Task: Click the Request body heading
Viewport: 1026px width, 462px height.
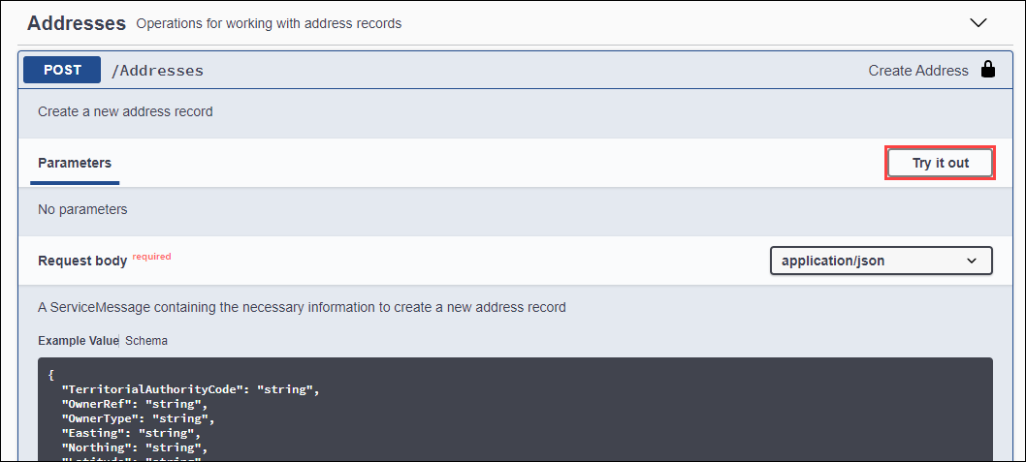Action: (x=82, y=261)
